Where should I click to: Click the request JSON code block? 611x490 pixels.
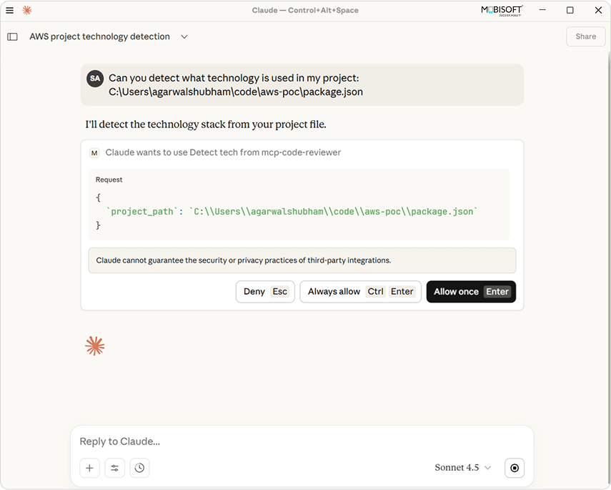coord(299,212)
